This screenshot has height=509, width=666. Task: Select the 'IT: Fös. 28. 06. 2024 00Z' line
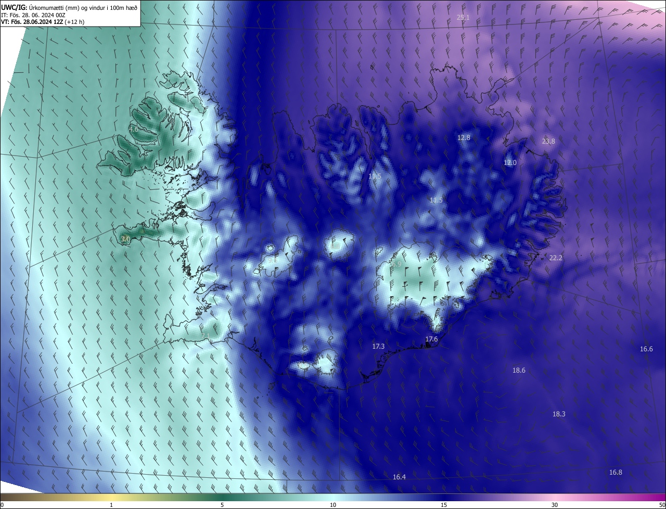(33, 15)
